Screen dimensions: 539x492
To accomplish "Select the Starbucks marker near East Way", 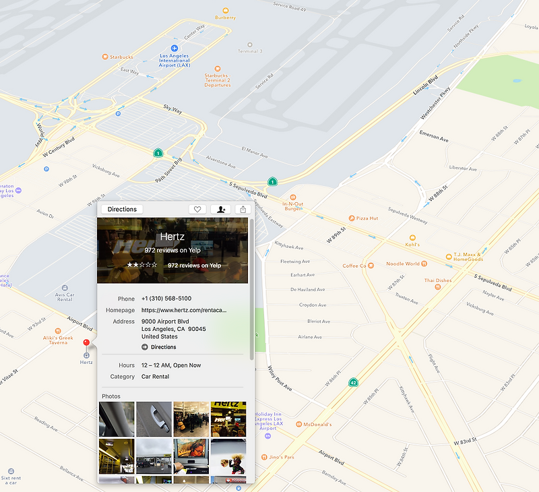I will (x=105, y=57).
